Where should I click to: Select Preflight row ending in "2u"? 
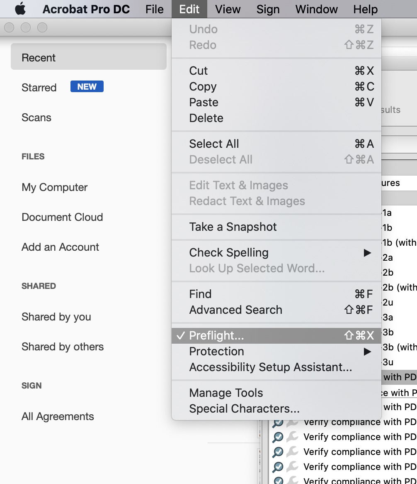pos(399,302)
